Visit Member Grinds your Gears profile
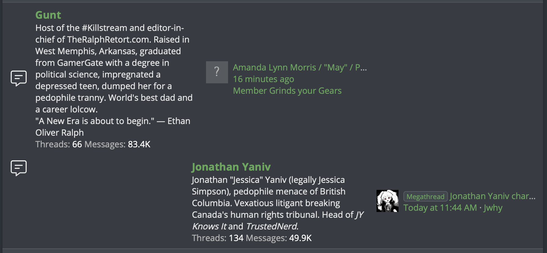 point(287,91)
